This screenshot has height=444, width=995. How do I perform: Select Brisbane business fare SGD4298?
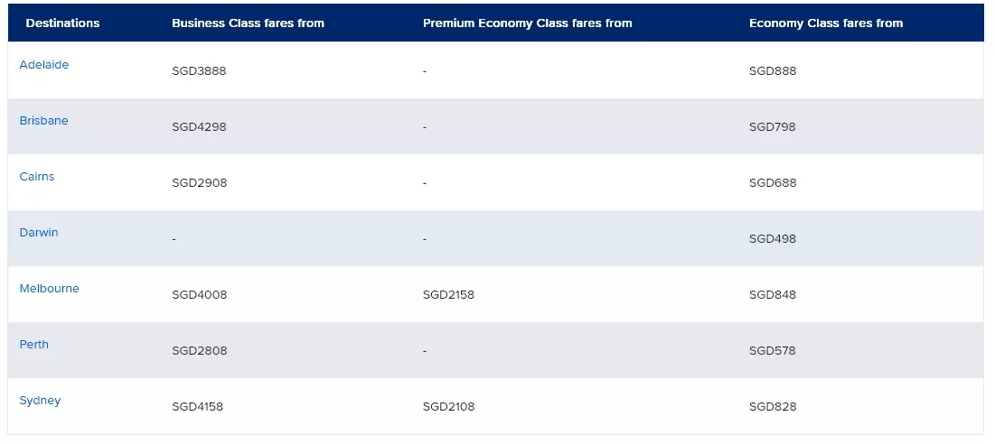tap(199, 126)
